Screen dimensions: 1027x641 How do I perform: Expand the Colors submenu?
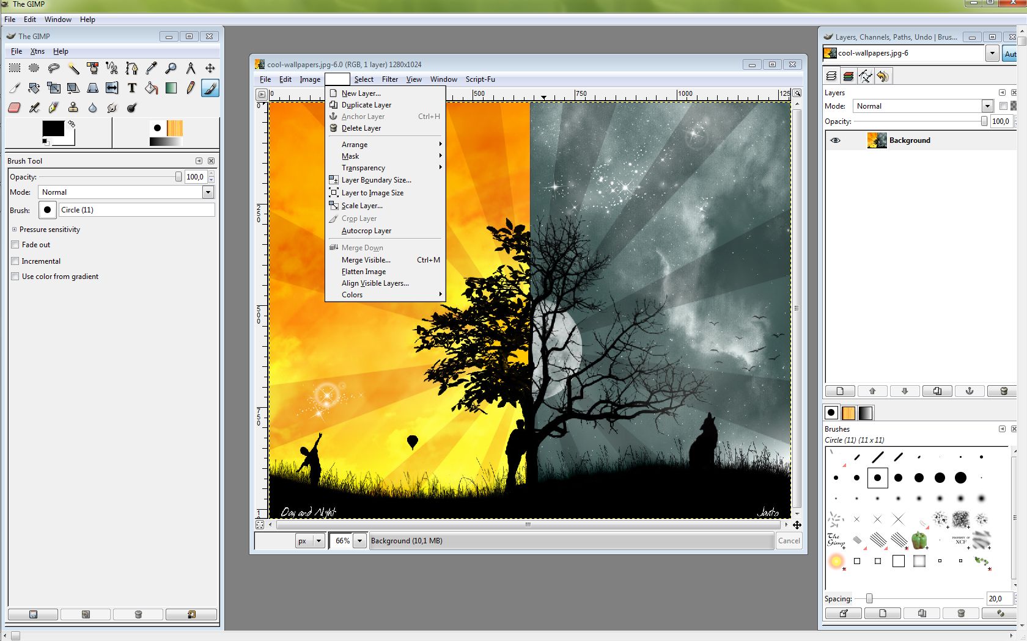pos(385,295)
